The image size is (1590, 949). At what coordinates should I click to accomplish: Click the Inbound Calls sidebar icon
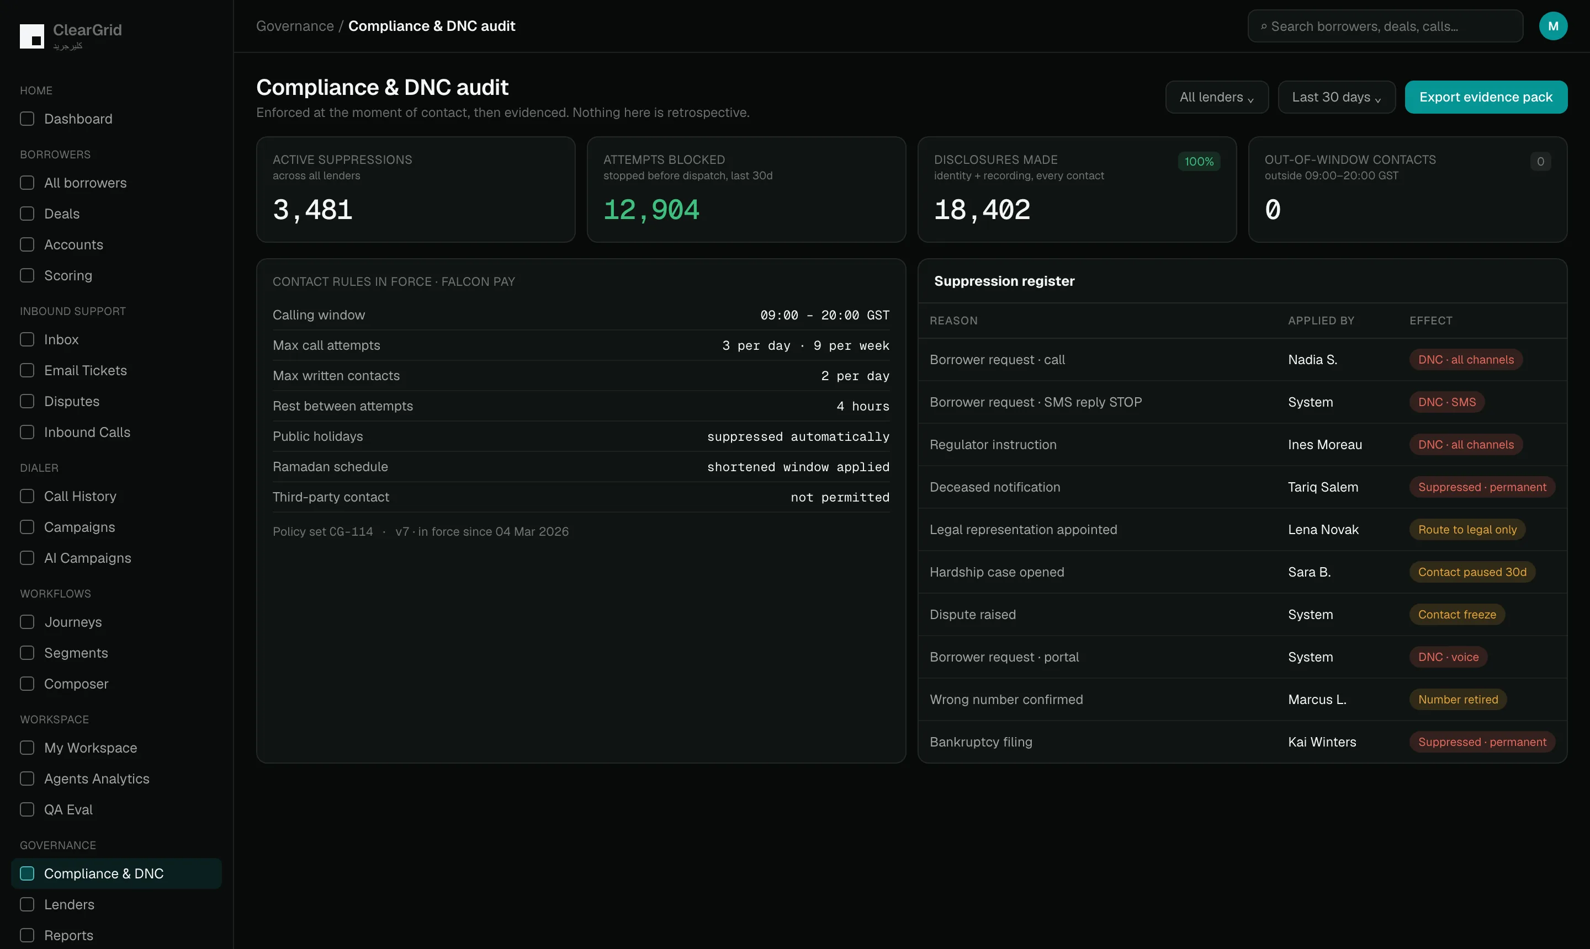[27, 433]
